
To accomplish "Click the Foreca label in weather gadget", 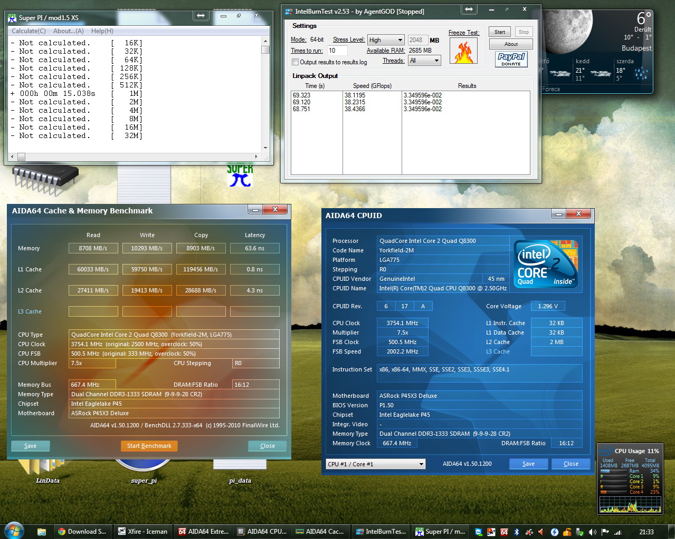I will (552, 89).
